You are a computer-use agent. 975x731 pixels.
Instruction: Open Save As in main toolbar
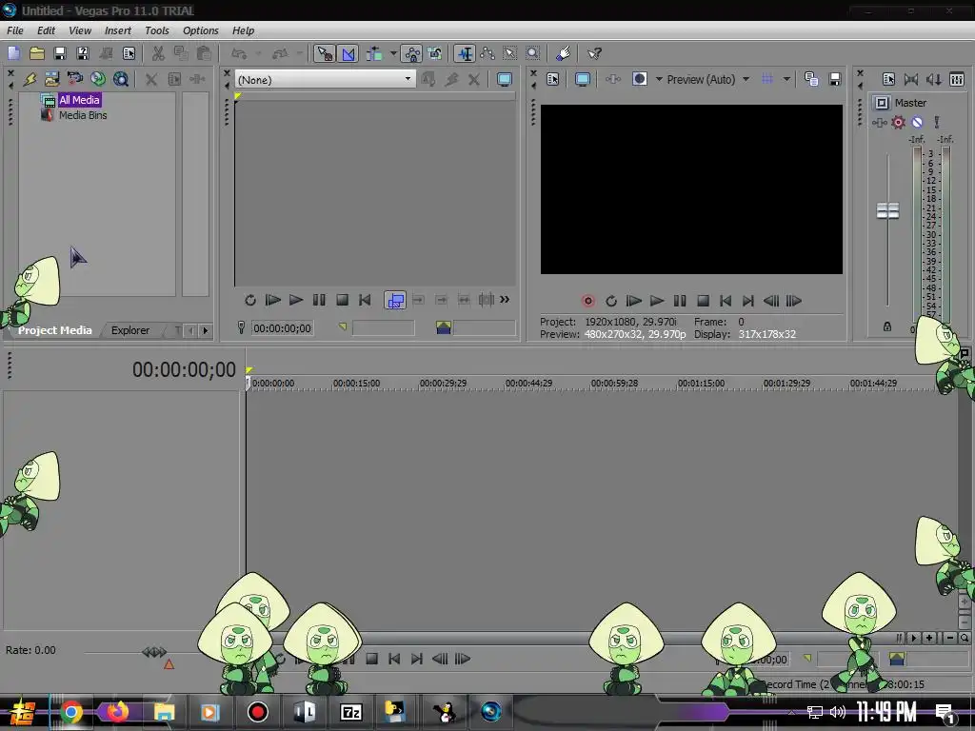tap(83, 53)
